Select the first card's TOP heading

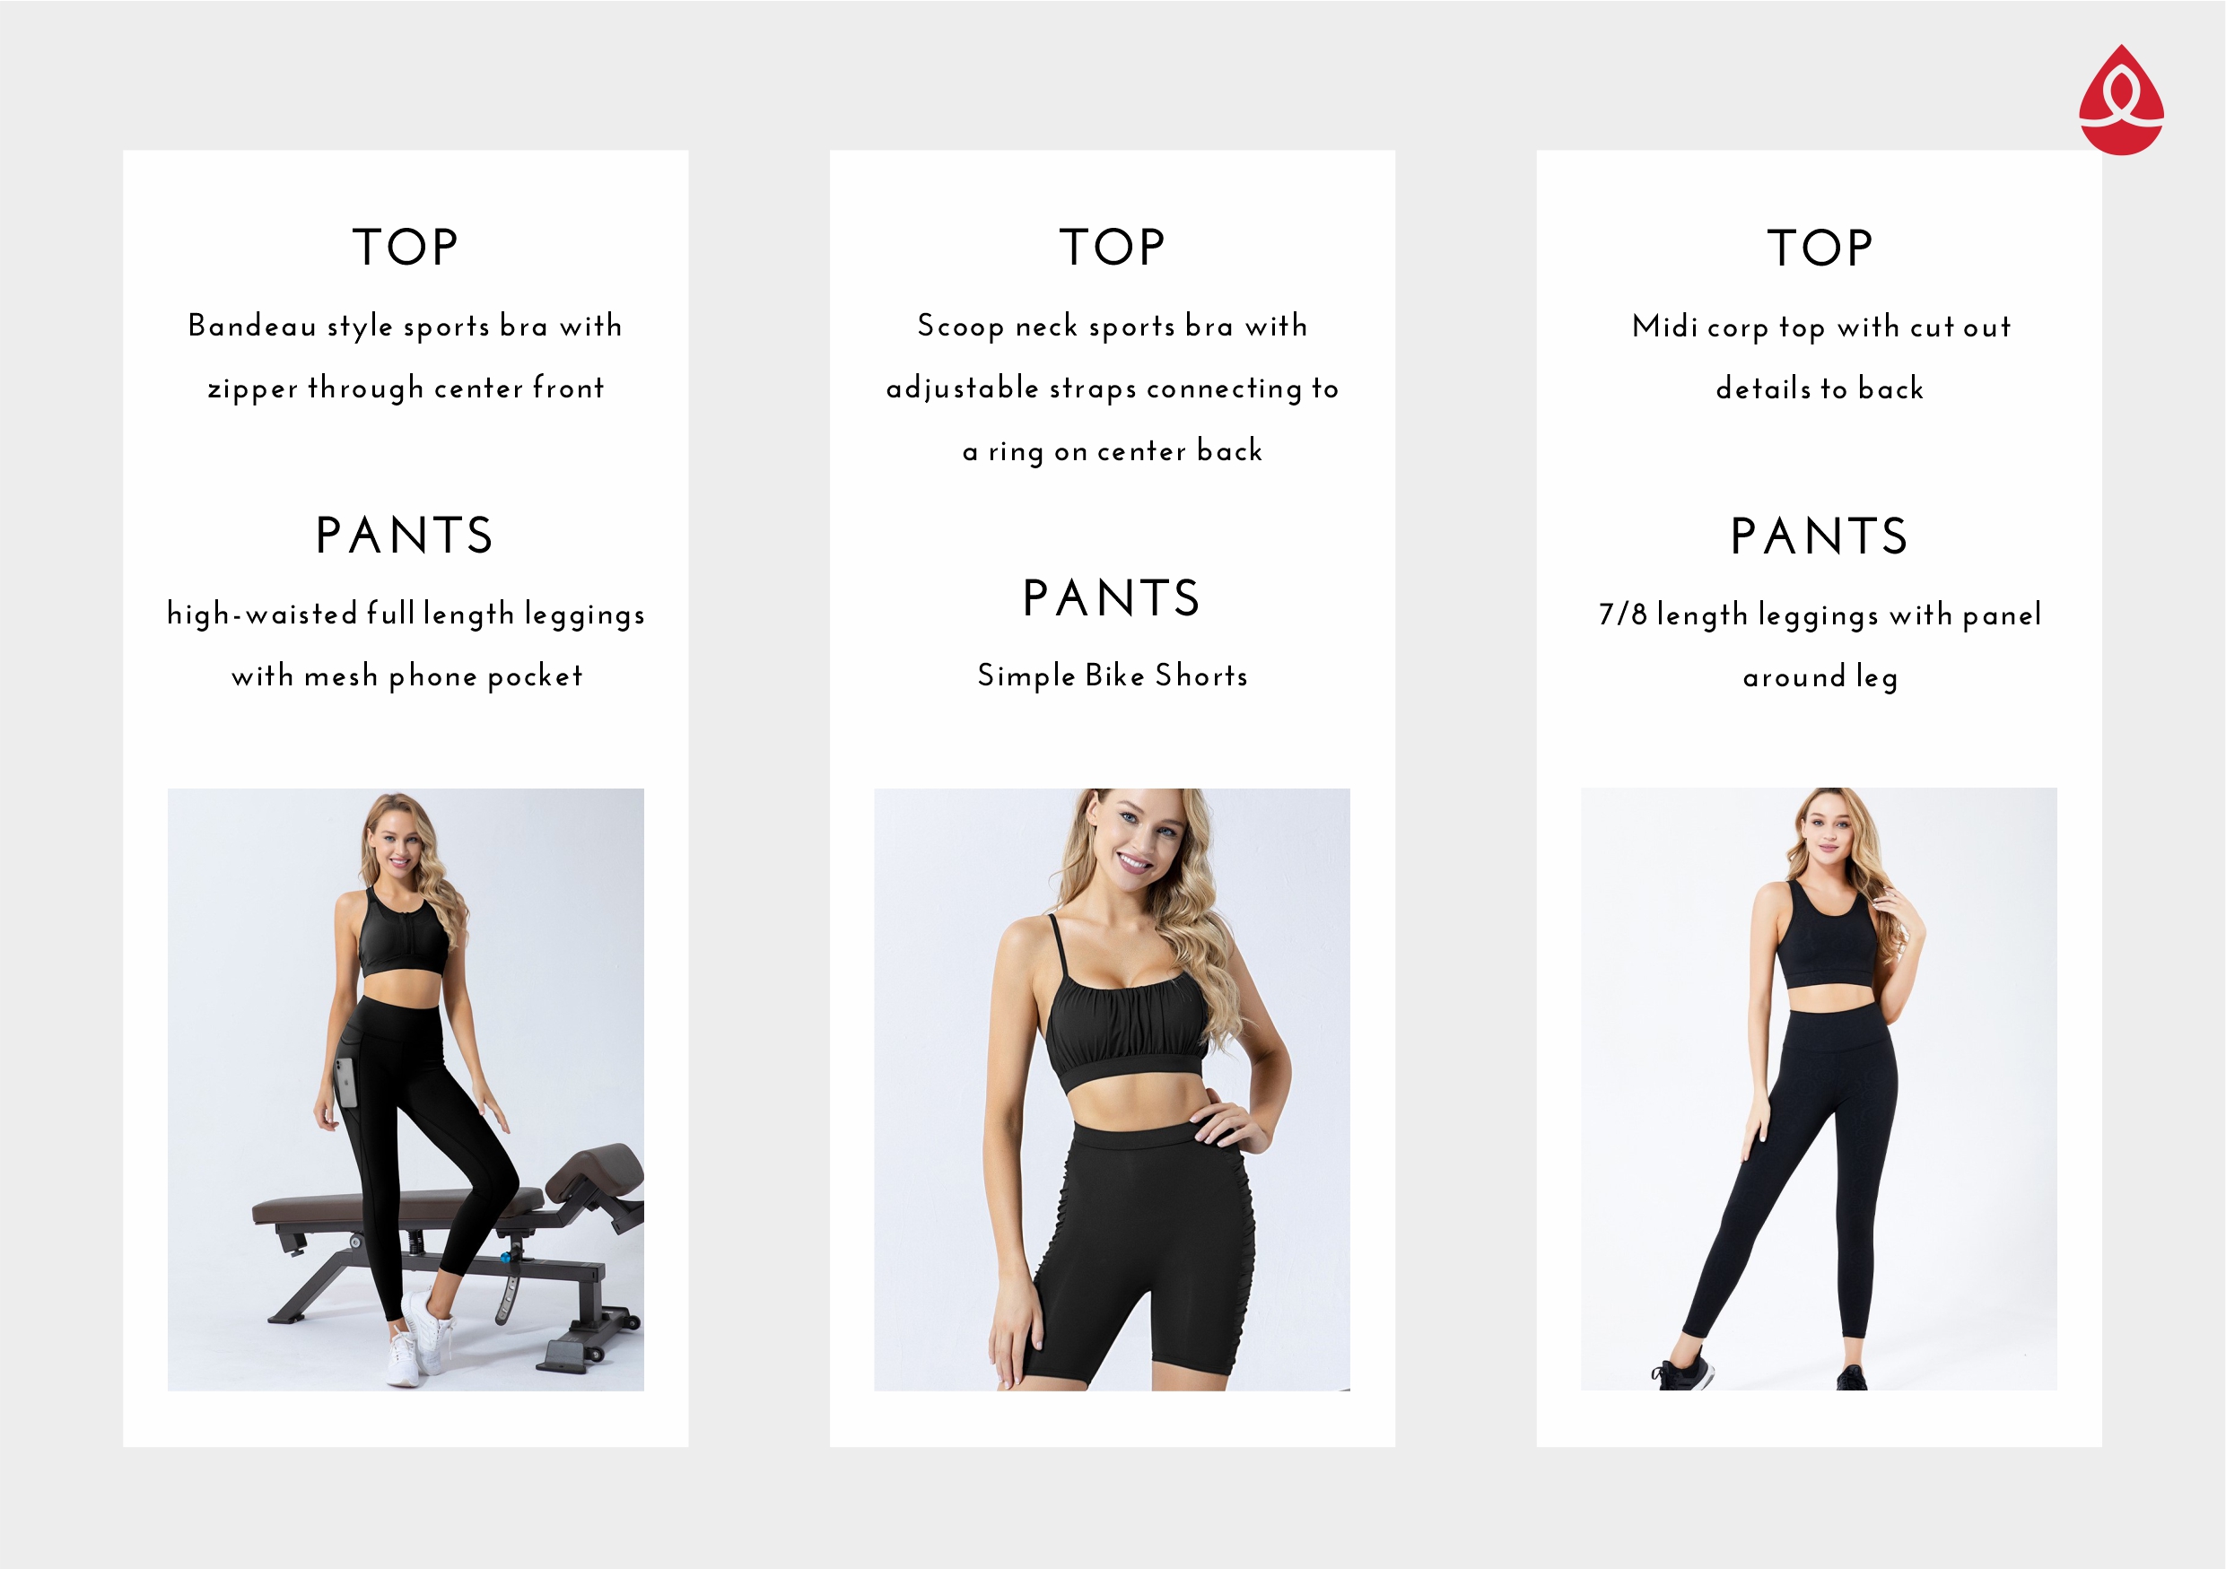406,247
